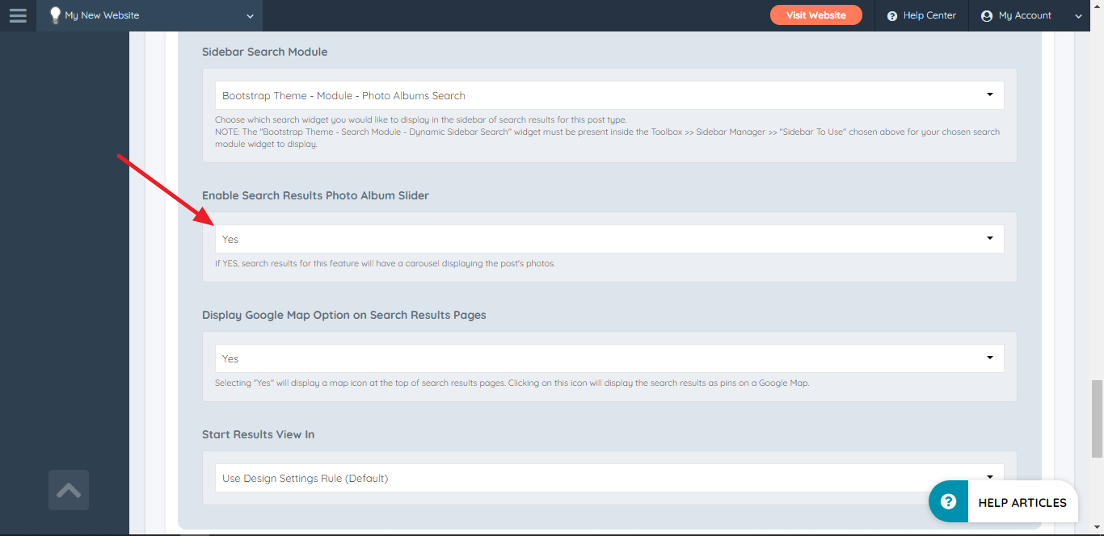The image size is (1104, 536).
Task: Click the Help Articles question mark icon
Action: tap(949, 501)
